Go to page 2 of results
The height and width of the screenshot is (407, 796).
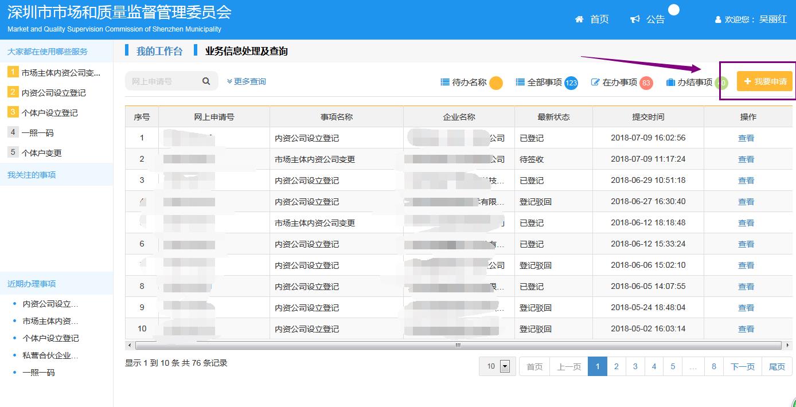(x=616, y=366)
